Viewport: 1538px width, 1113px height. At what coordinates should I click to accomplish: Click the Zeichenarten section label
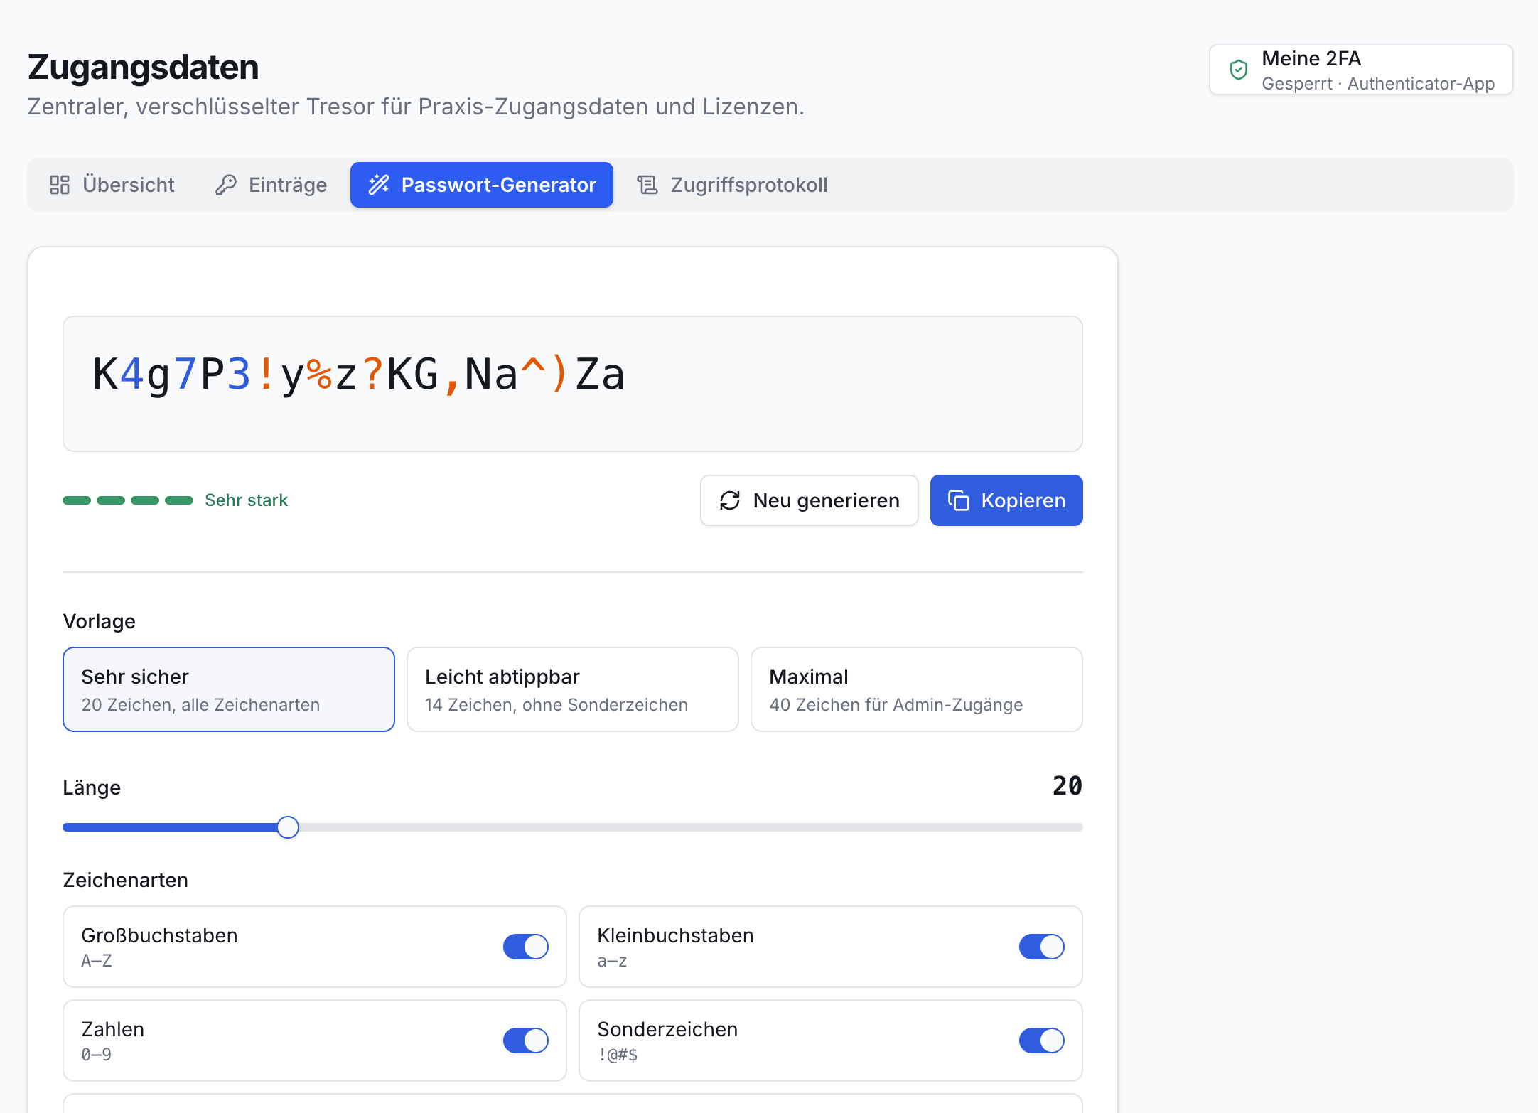coord(126,880)
